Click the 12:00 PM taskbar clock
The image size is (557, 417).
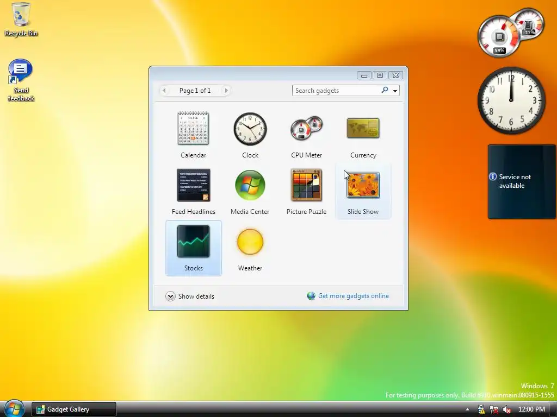(x=531, y=409)
